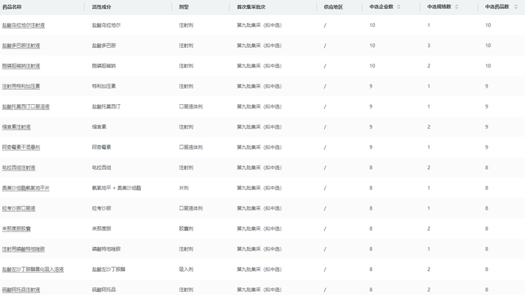Click the 中选药品数 header label
The height and width of the screenshot is (295, 525).
[497, 7]
